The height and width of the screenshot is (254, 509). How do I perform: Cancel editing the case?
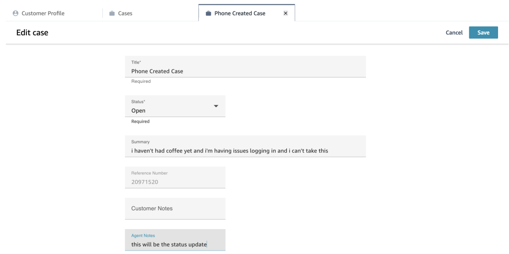tap(454, 33)
